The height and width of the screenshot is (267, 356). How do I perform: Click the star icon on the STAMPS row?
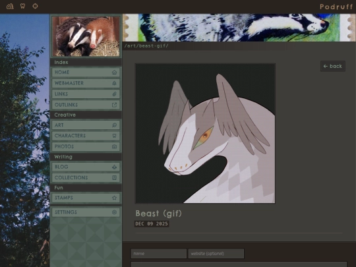click(x=114, y=198)
